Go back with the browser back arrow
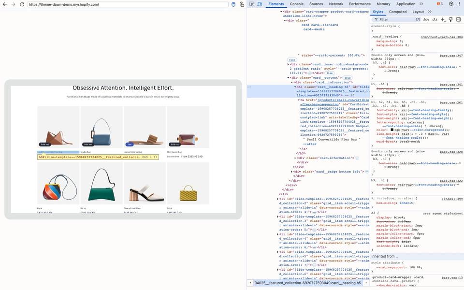This screenshot has width=464, height=290. click(x=5, y=4)
